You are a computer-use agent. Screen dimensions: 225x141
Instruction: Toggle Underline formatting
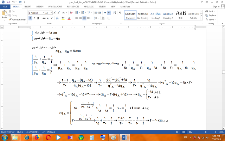click(38, 18)
